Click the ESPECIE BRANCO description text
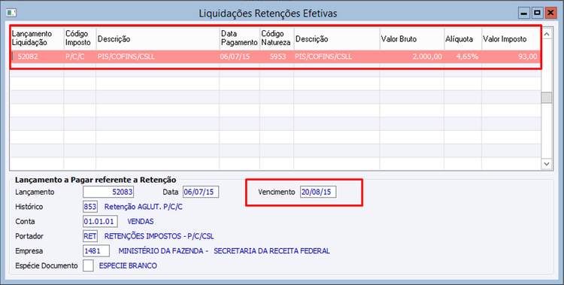The width and height of the screenshot is (564, 285). 128,265
